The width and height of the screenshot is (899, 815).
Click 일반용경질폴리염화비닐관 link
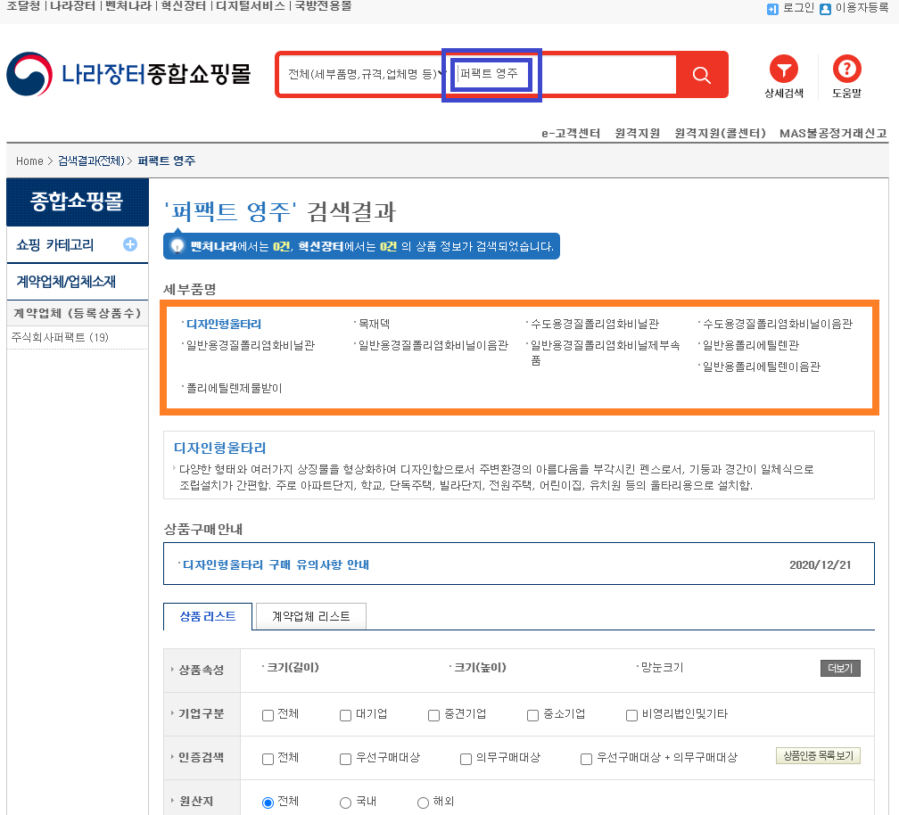251,345
